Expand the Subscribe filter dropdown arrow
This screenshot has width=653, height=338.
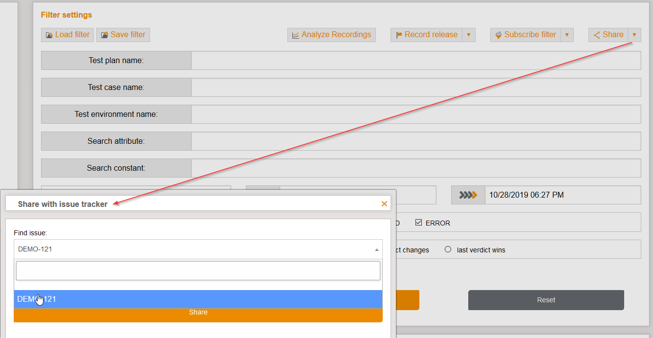click(x=567, y=35)
